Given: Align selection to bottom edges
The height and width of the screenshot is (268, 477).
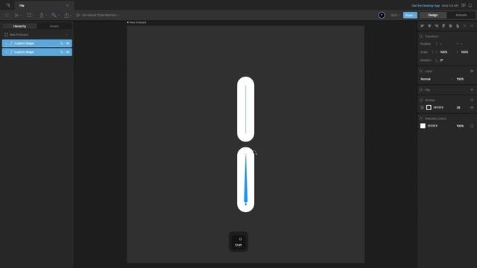Looking at the screenshot, I should tap(458, 26).
